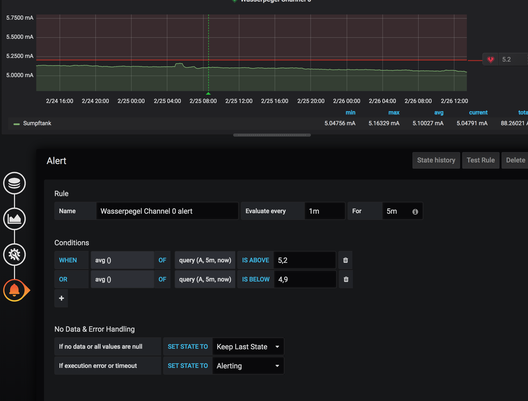Edit the Evaluate every 1m field

[325, 211]
